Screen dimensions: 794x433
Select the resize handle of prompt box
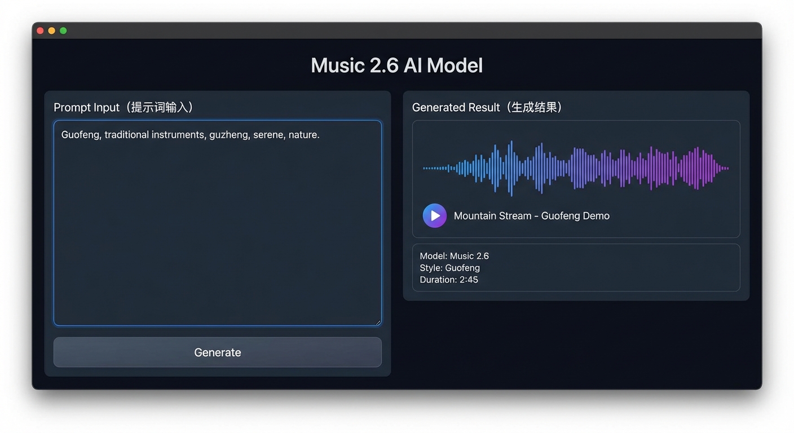click(x=378, y=322)
